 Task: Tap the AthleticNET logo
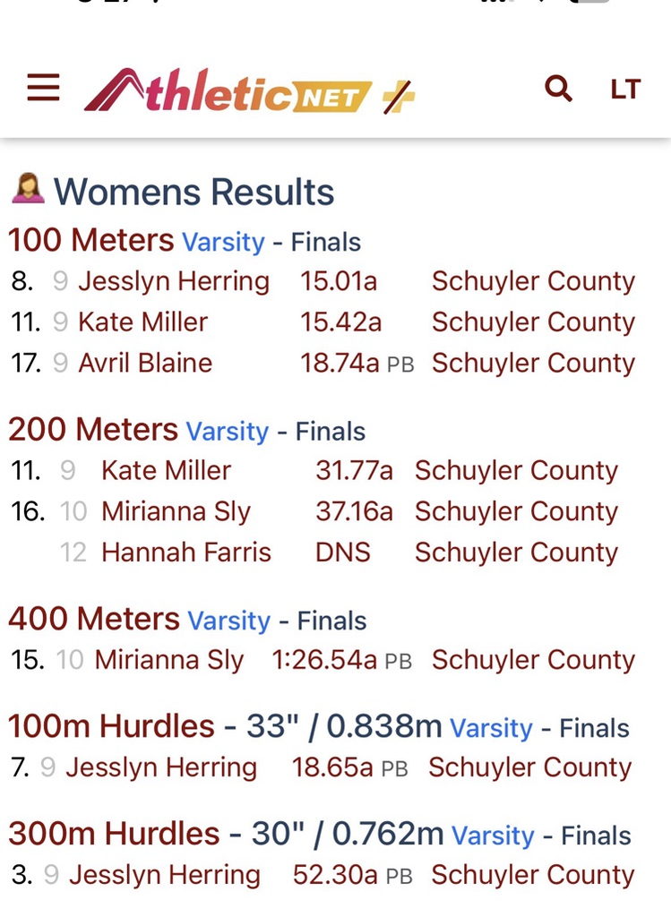coord(228,90)
